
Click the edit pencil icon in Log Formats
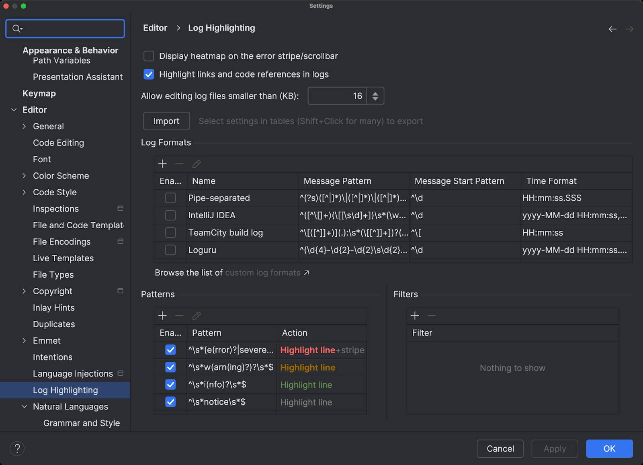(197, 164)
